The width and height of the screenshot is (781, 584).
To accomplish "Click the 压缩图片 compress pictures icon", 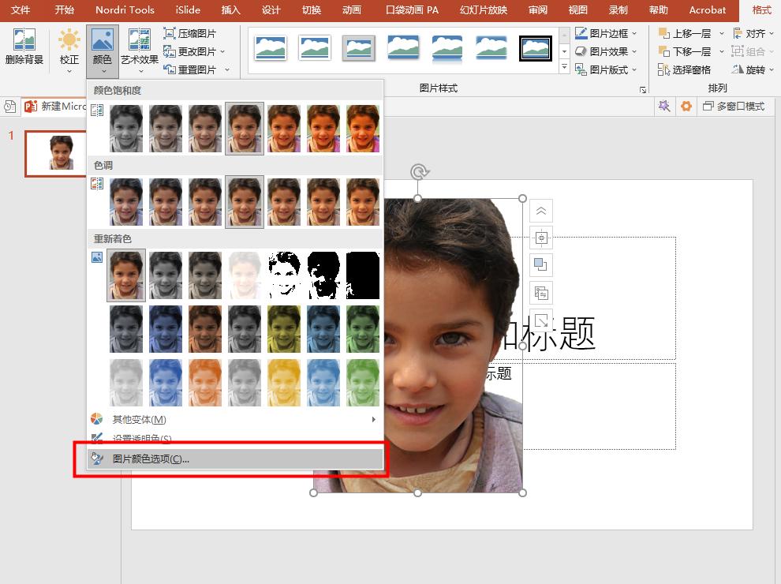I will click(x=170, y=33).
